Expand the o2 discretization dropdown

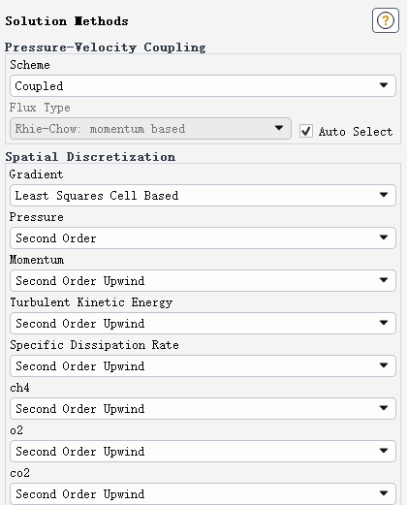click(203, 451)
